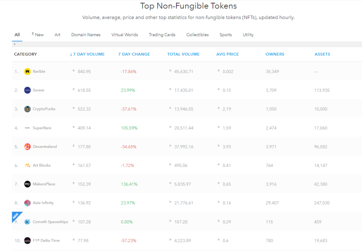Click the Axie Infinity logo icon
This screenshot has height=251, width=362.
pos(27,203)
